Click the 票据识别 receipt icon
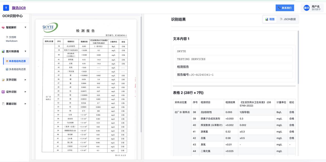This screenshot has width=326, height=162. coord(3,104)
